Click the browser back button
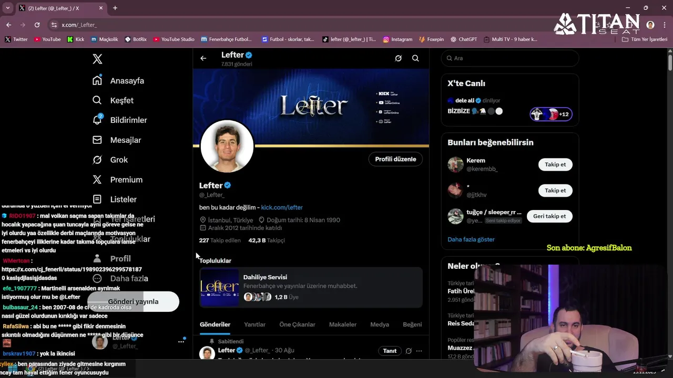This screenshot has height=378, width=673. 8,25
